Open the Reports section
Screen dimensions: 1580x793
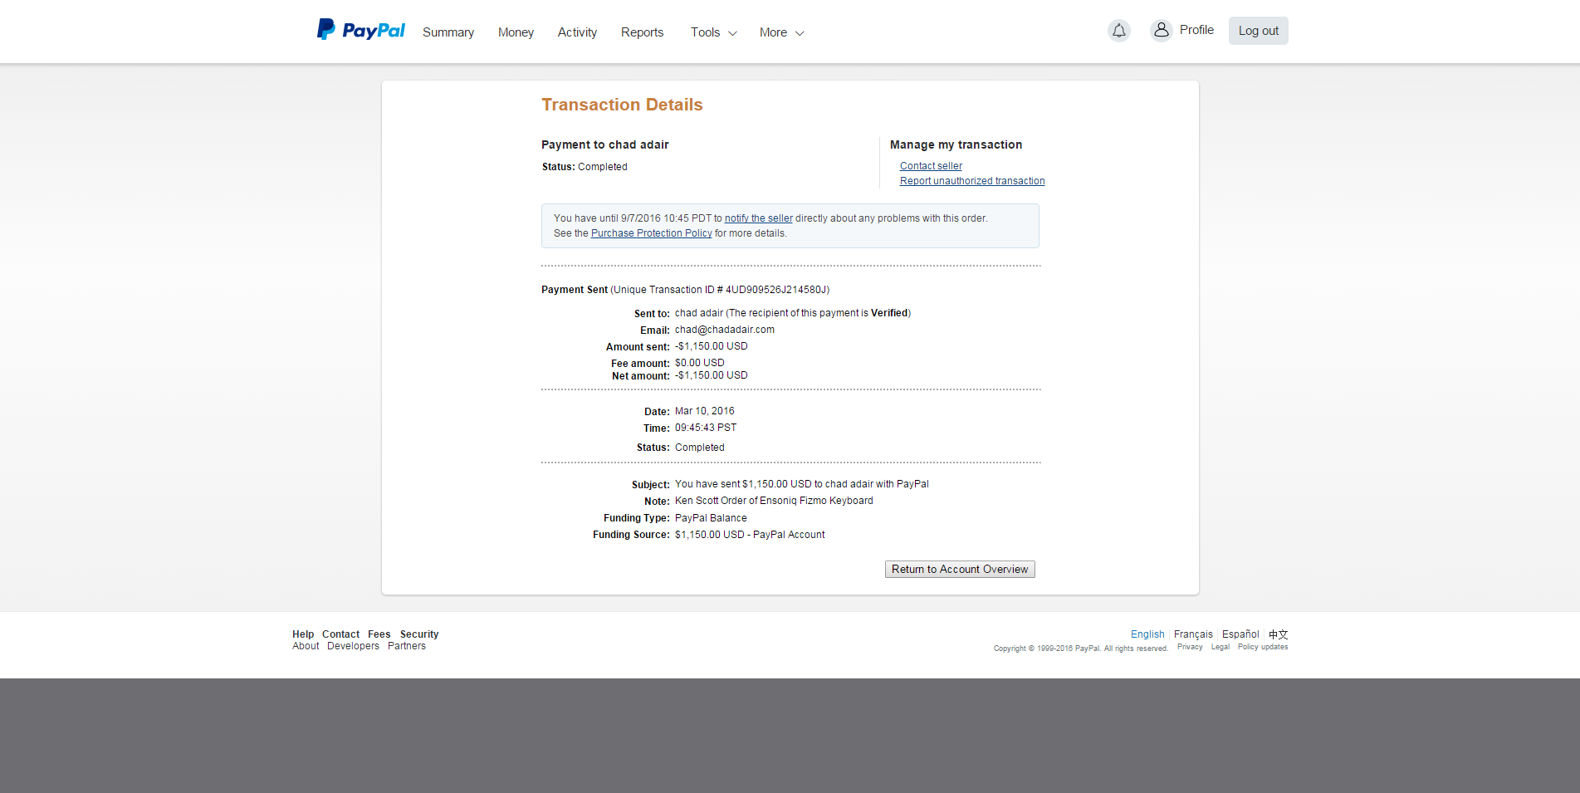pyautogui.click(x=642, y=32)
